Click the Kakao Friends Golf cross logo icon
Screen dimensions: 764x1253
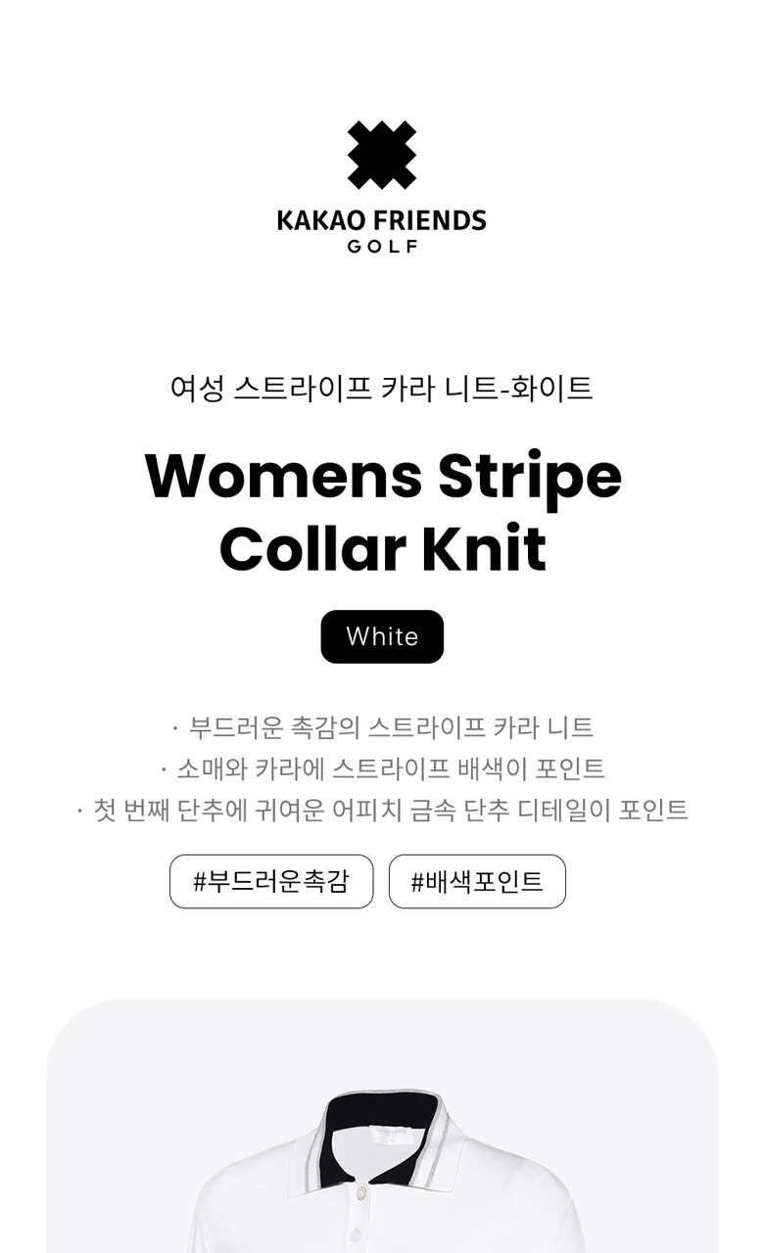click(x=382, y=155)
